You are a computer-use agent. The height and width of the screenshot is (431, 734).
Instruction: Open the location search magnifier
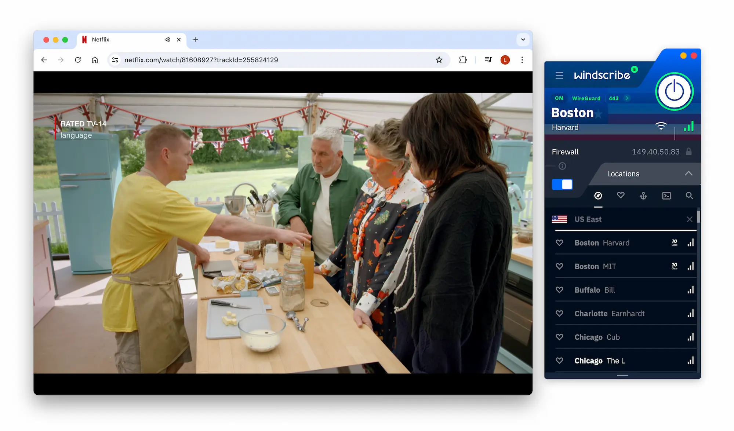[689, 196]
